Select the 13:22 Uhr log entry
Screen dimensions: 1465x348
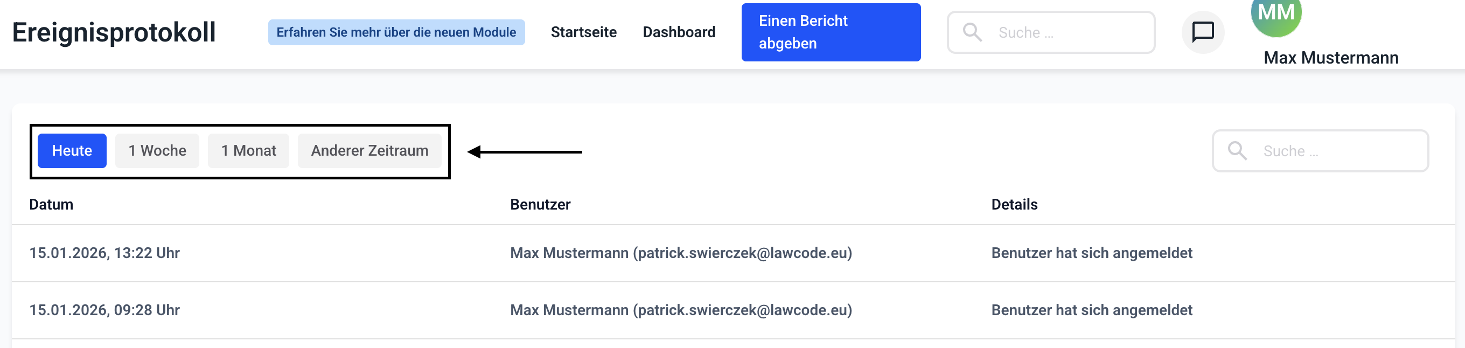[x=104, y=253]
